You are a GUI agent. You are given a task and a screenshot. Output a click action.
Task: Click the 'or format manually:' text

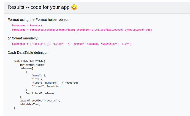click(x=23, y=38)
